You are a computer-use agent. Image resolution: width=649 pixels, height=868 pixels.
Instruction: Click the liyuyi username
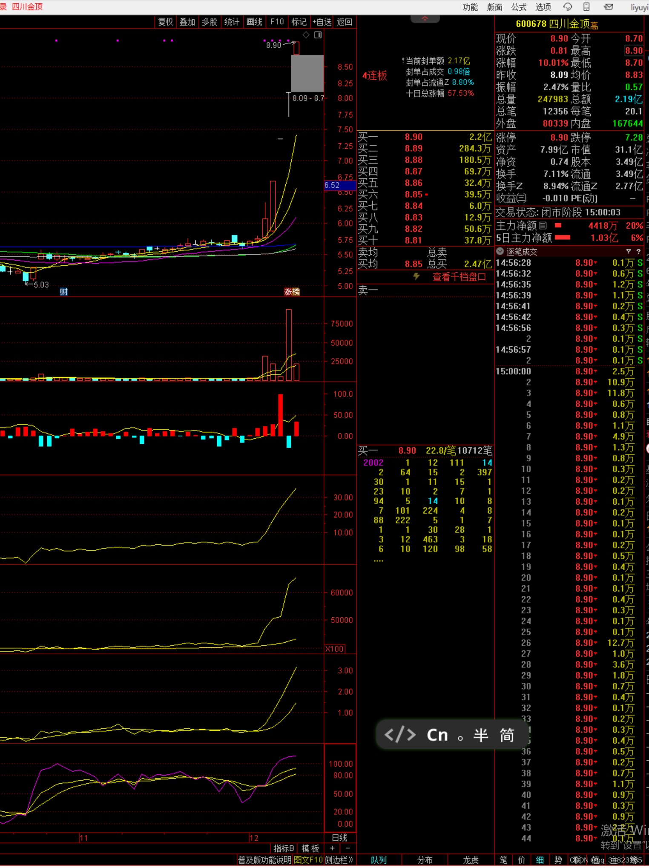coord(640,7)
